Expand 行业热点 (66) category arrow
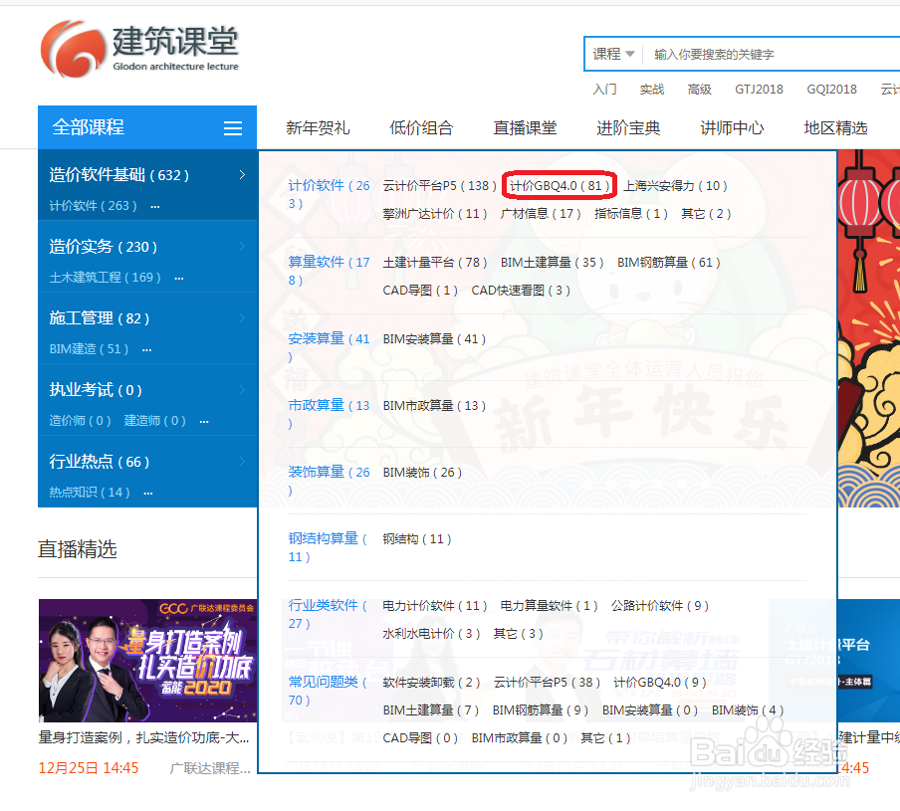The image size is (900, 811). 242,461
